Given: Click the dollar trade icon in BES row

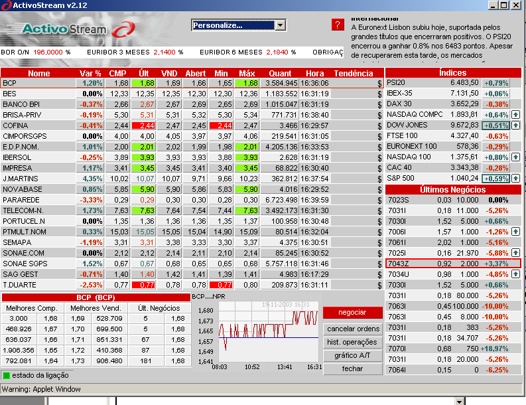Looking at the screenshot, I should click(x=379, y=94).
